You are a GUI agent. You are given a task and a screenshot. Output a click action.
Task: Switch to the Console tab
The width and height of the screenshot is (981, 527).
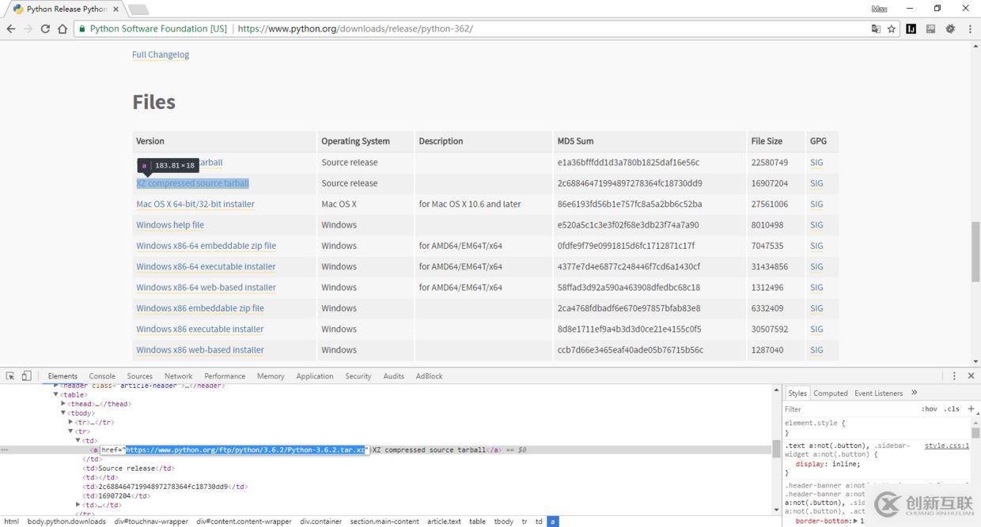(102, 376)
